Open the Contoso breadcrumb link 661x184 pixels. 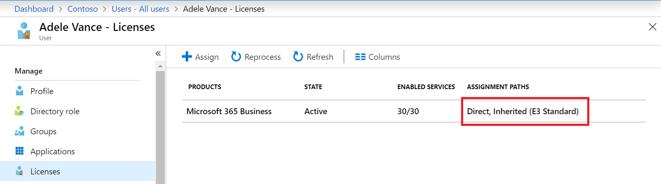point(83,9)
